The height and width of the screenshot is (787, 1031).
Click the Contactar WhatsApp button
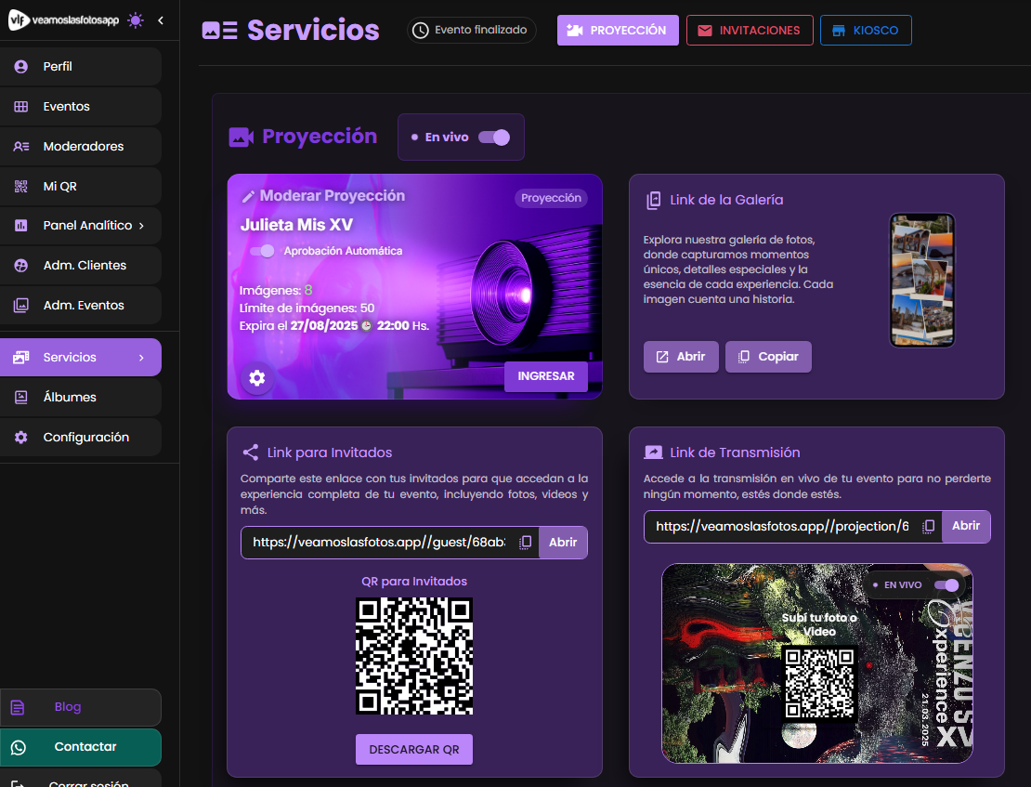pos(80,748)
